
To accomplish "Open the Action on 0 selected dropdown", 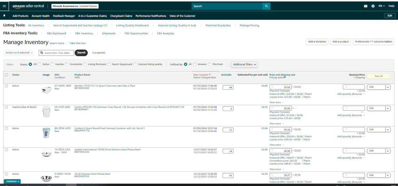I will [x=19, y=53].
